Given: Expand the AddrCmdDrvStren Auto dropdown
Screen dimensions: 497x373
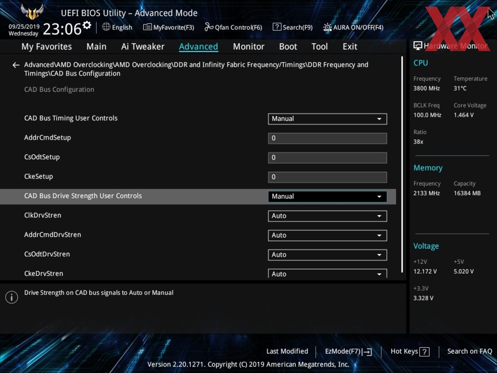Looking at the screenshot, I should point(327,235).
